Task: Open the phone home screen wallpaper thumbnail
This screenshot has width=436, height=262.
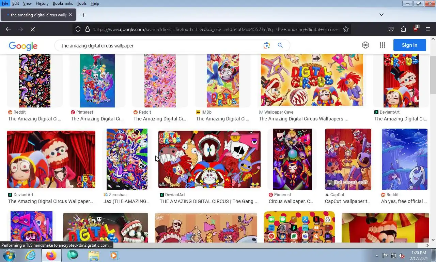Action: point(299,227)
